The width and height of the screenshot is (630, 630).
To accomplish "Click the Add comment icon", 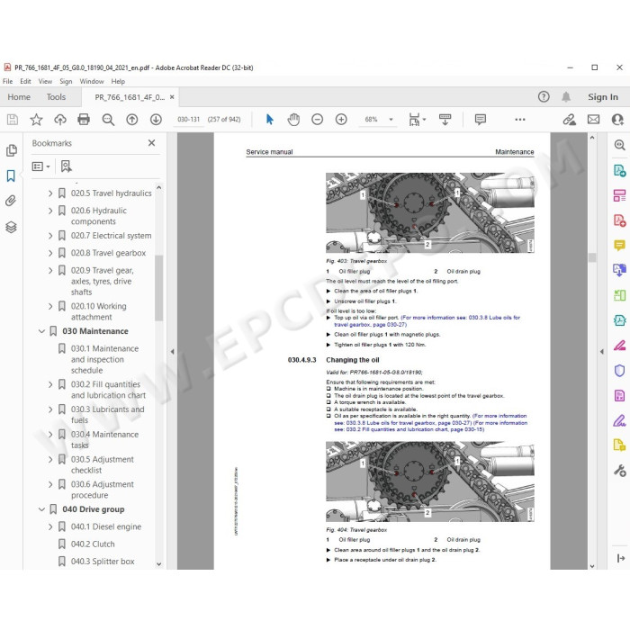I will pyautogui.click(x=480, y=120).
